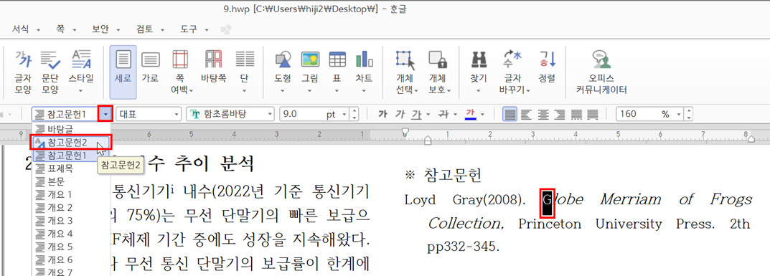The height and width of the screenshot is (276, 770).
Task: Click the first-line indent marker on ruler
Action: [405, 131]
